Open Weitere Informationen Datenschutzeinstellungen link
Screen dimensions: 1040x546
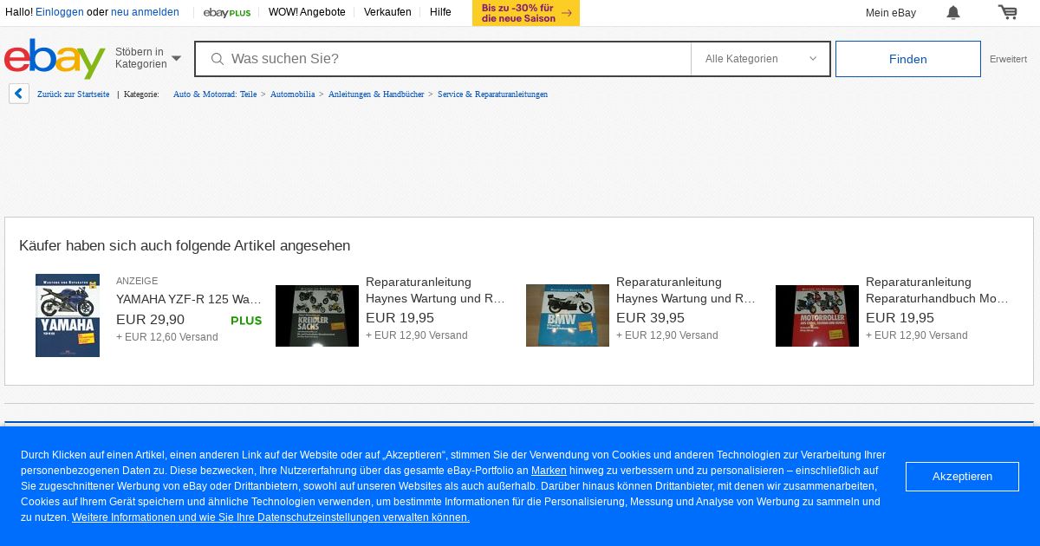click(270, 517)
